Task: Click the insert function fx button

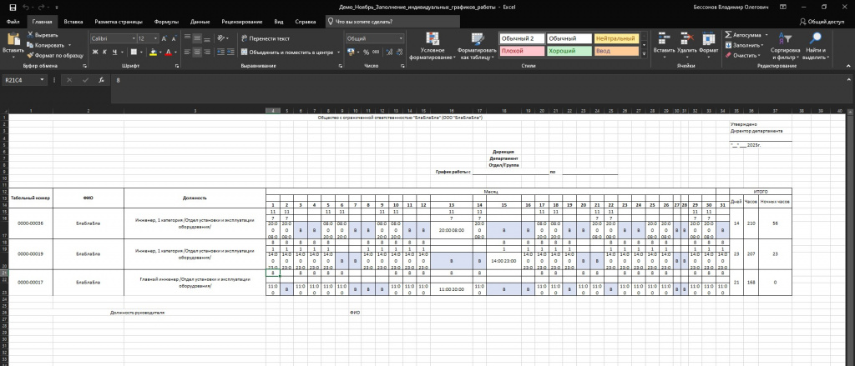Action: click(101, 80)
